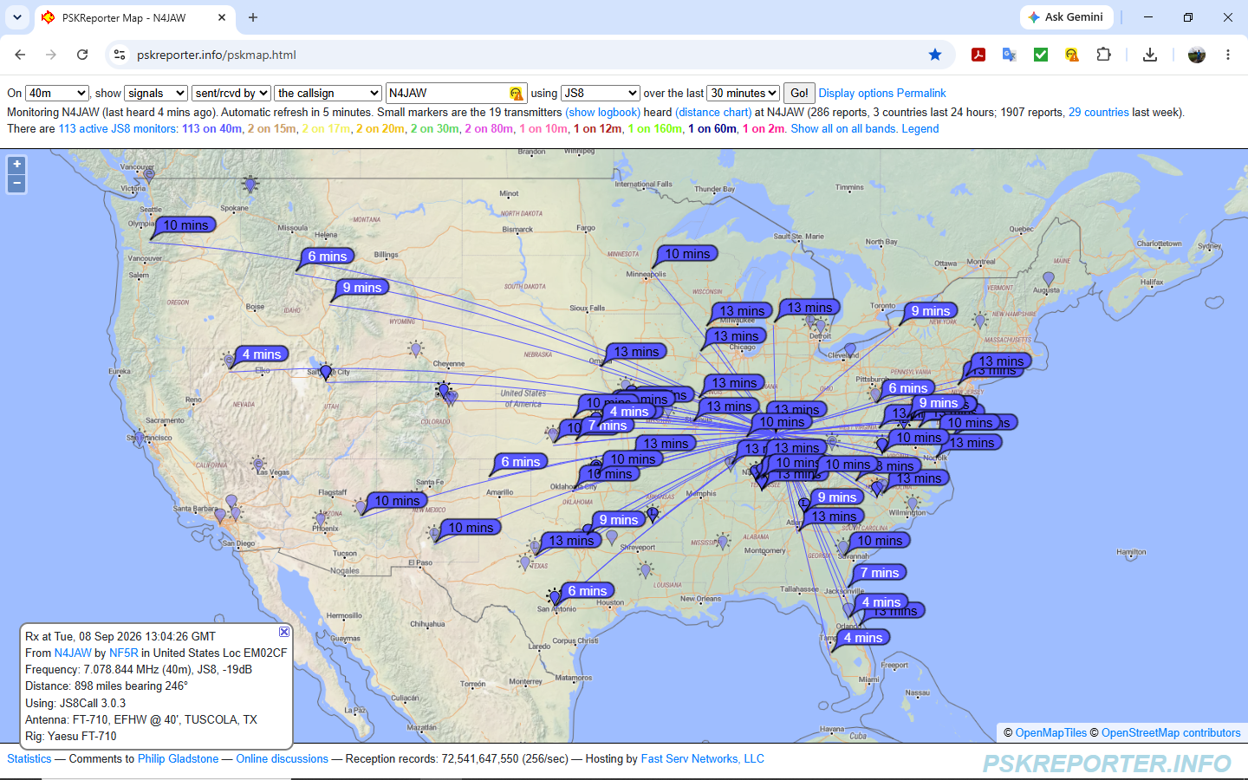Open the Google Translate extension icon
The width and height of the screenshot is (1248, 780).
pos(1010,55)
